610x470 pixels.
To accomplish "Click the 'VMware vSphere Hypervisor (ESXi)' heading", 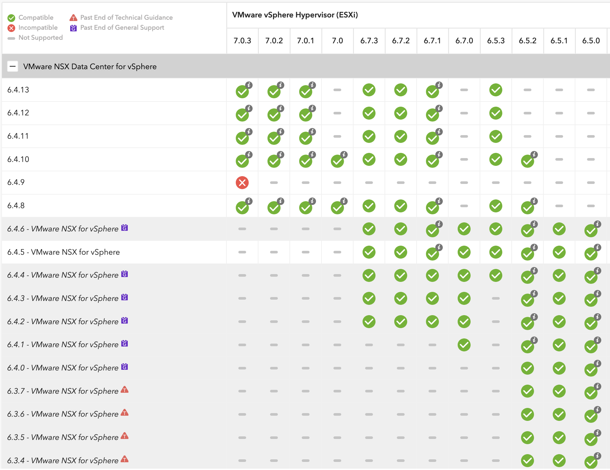I will point(295,15).
